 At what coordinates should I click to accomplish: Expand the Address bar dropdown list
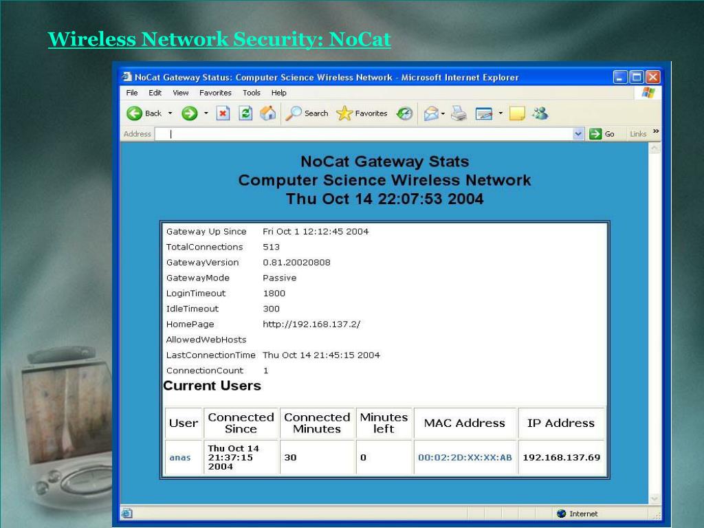578,134
